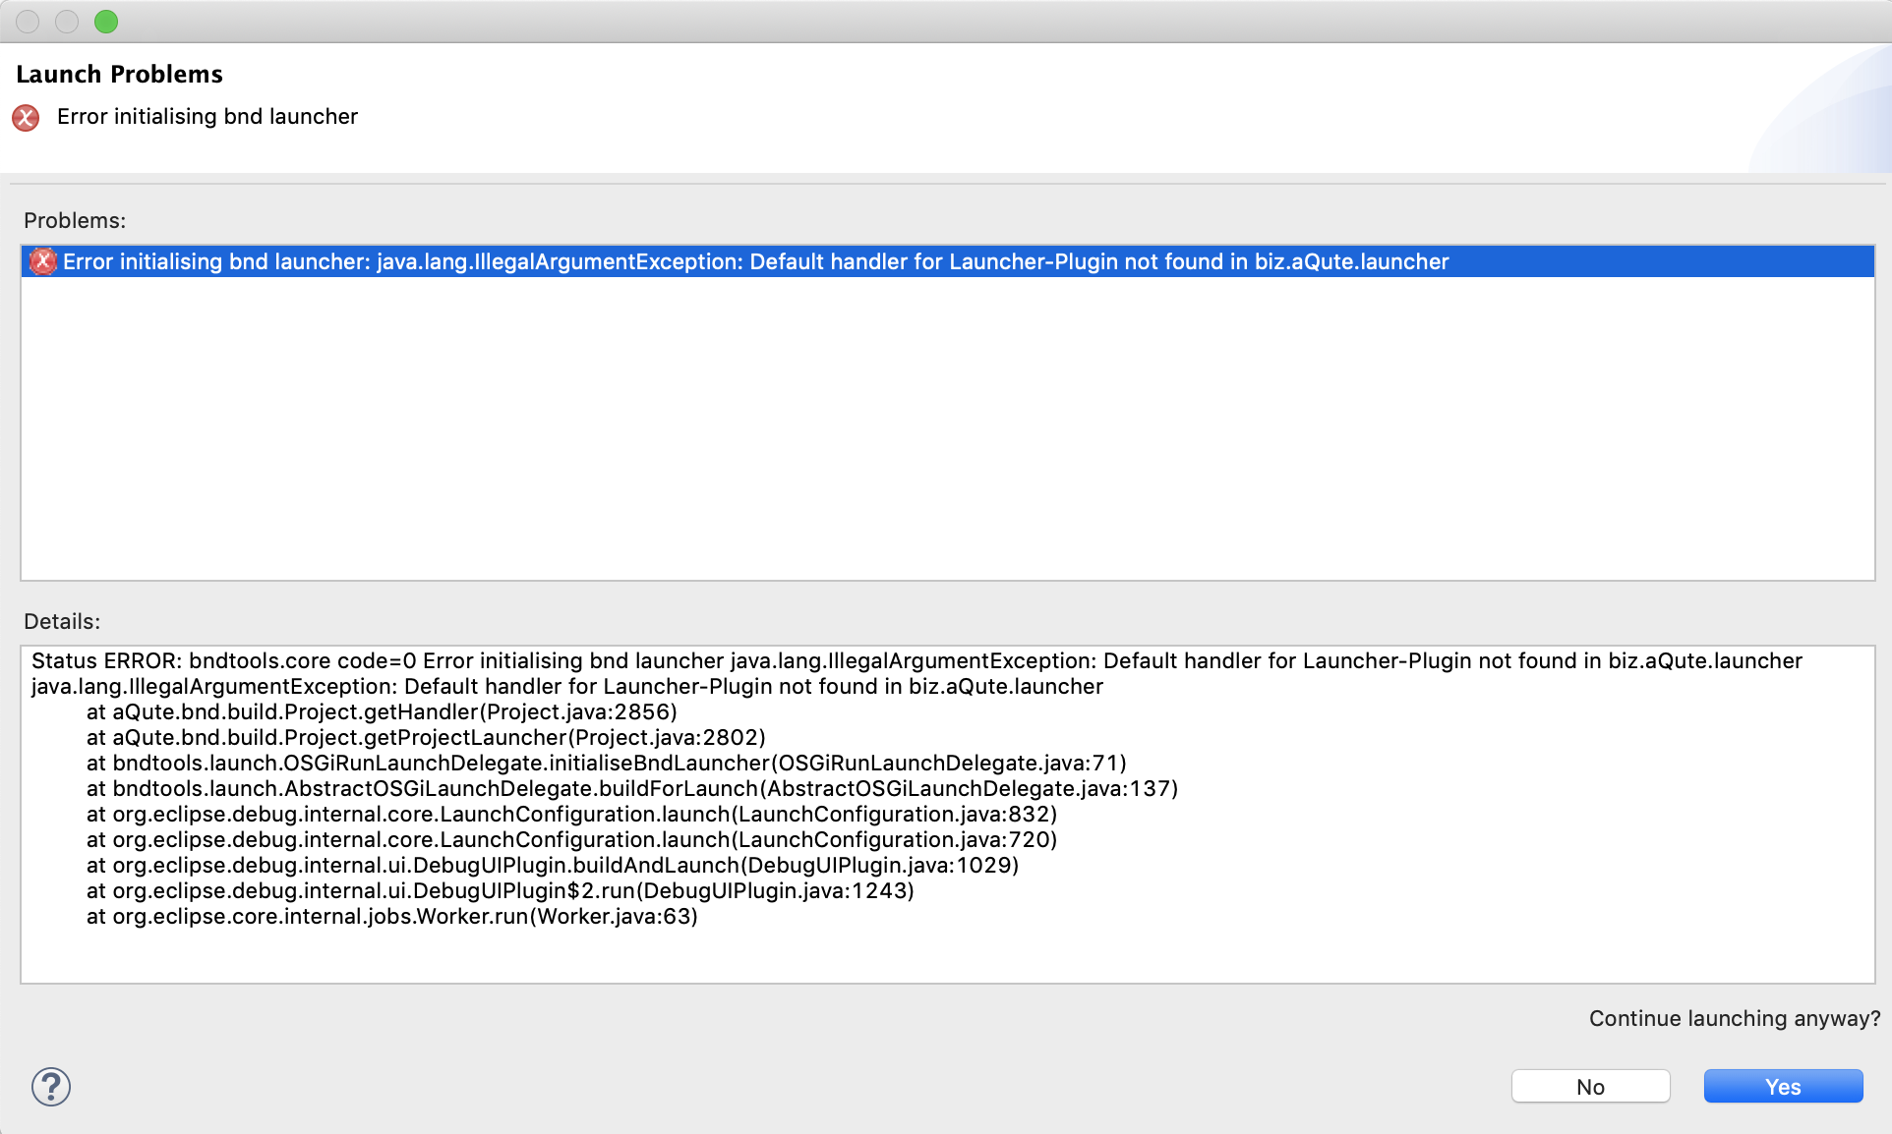Click the second details line starting java.lang.IllegalArgumentException

567,686
